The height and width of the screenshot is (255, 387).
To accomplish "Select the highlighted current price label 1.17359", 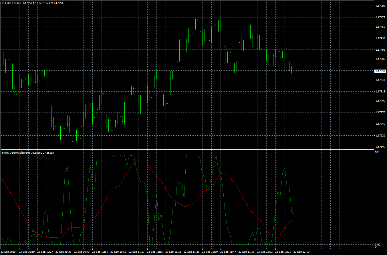I will click(x=380, y=71).
